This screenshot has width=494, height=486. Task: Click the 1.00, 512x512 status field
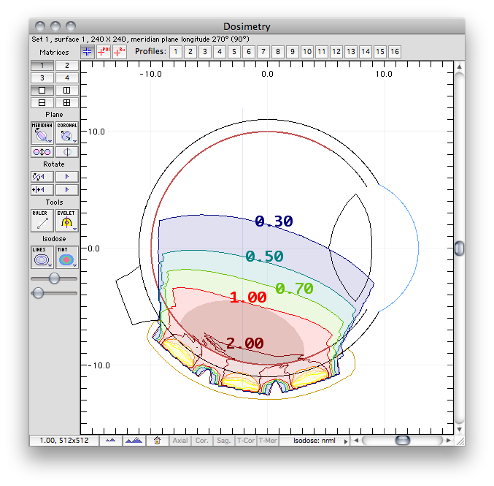[64, 441]
